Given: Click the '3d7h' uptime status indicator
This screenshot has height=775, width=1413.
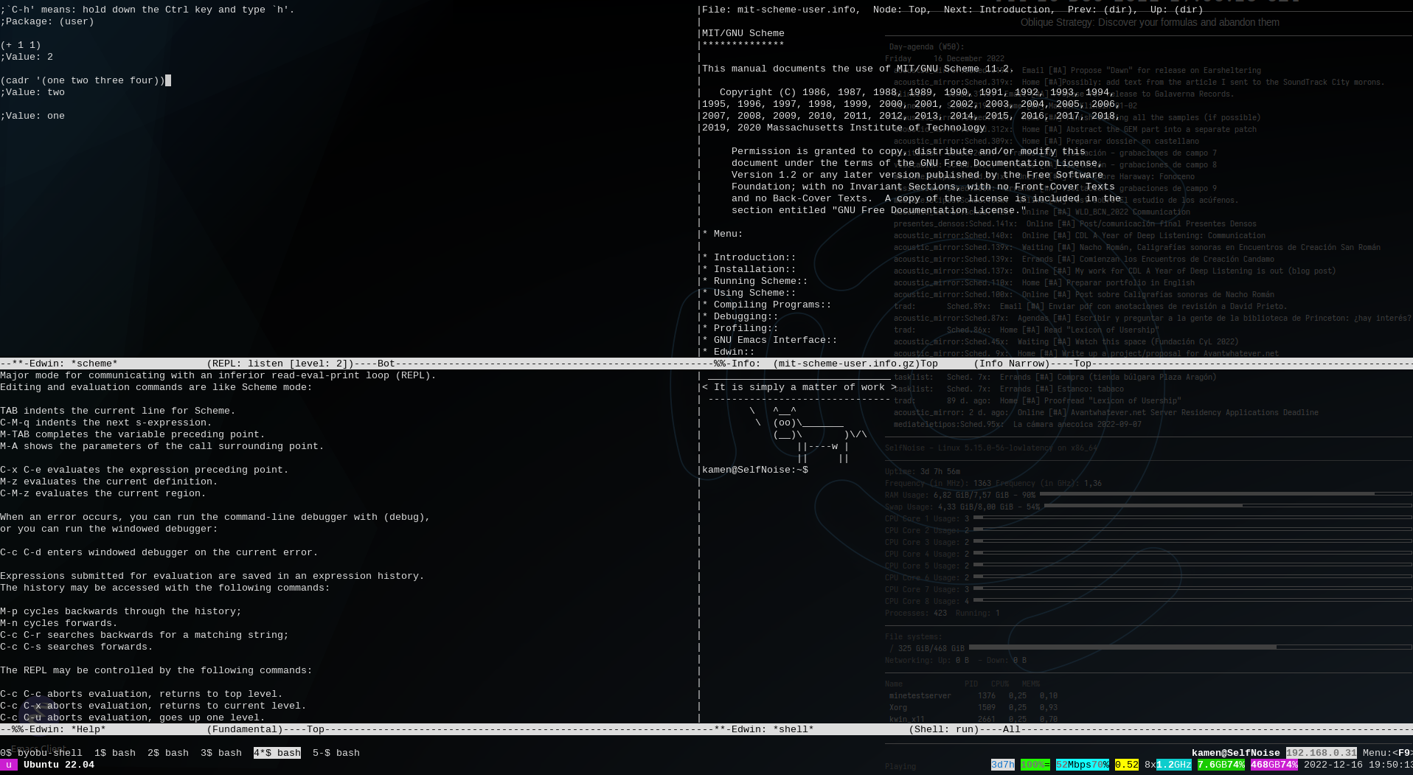Looking at the screenshot, I should [1003, 765].
